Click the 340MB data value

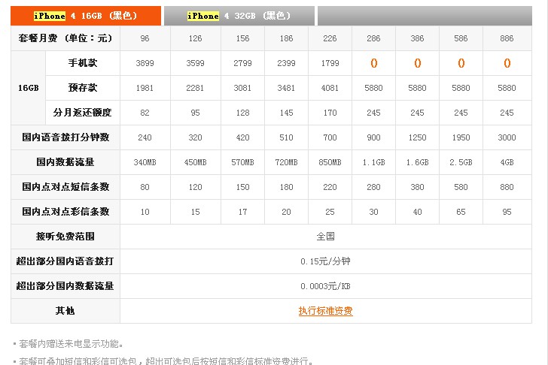145,162
